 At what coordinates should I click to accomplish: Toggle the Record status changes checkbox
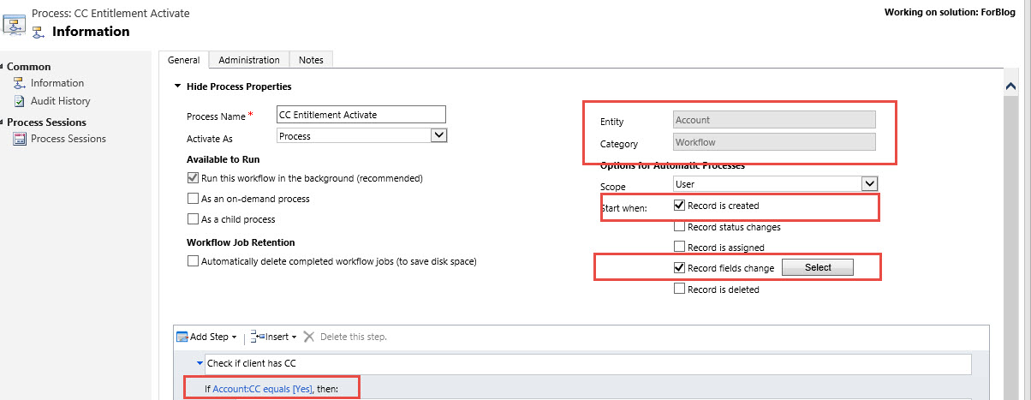tap(679, 227)
